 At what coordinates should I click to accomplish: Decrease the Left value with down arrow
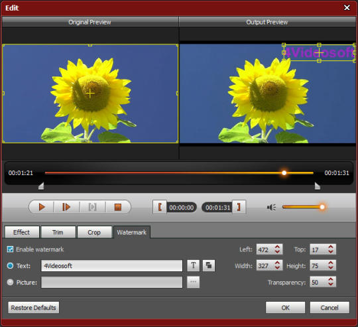[x=277, y=251]
